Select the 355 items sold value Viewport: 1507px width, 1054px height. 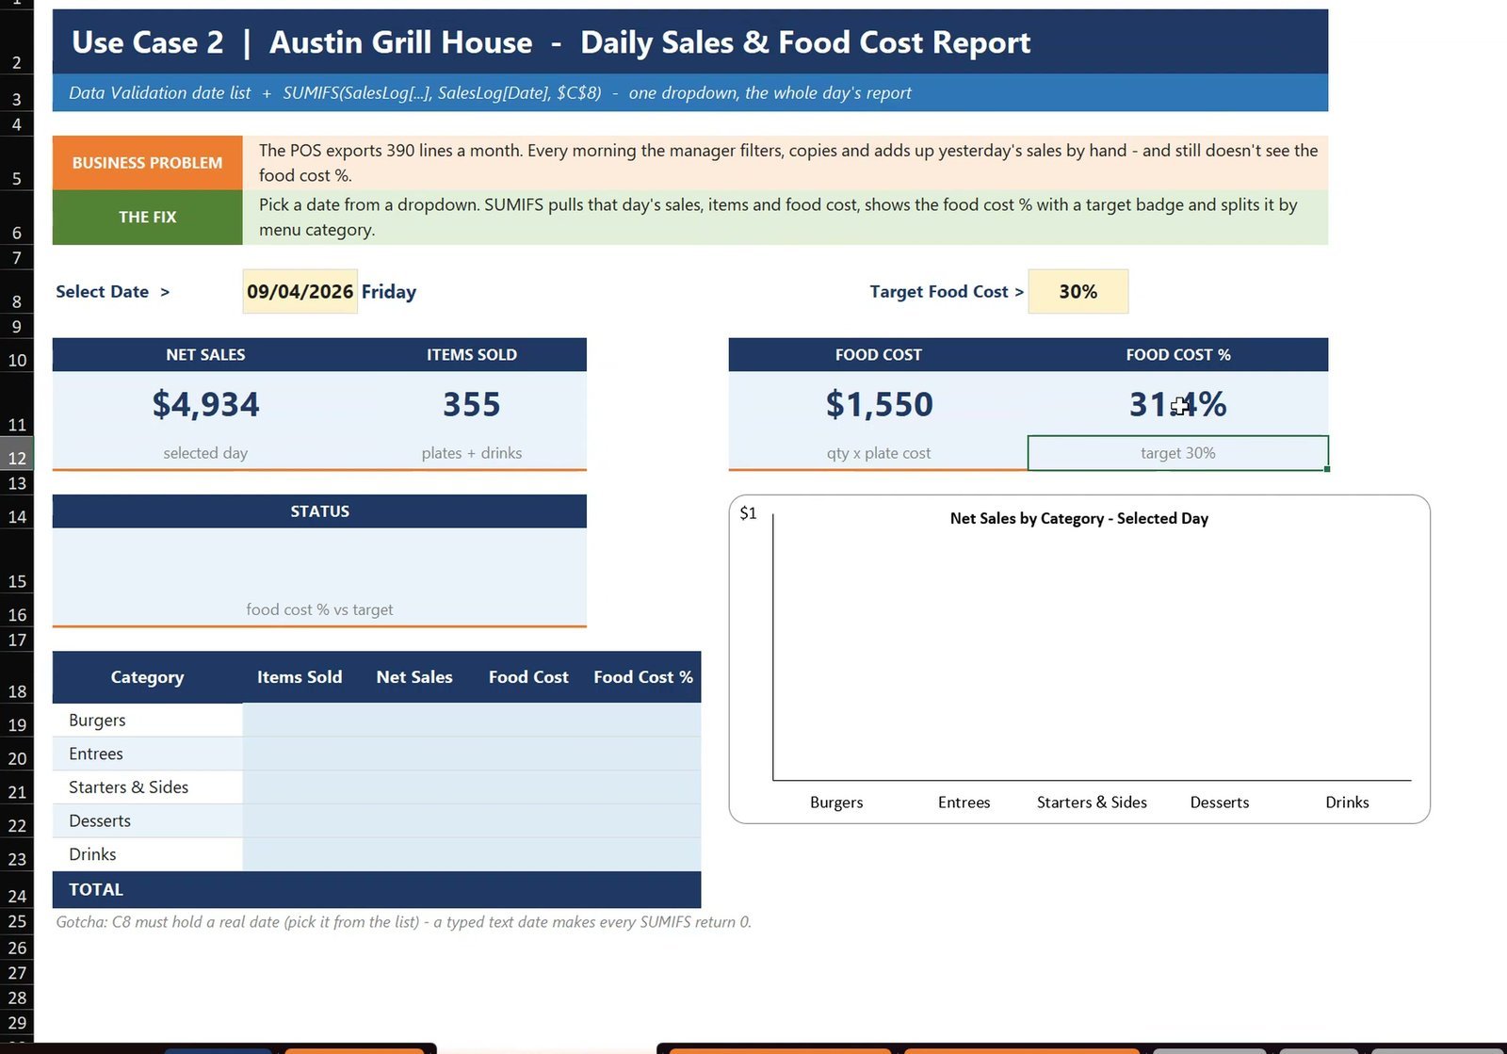click(x=472, y=404)
